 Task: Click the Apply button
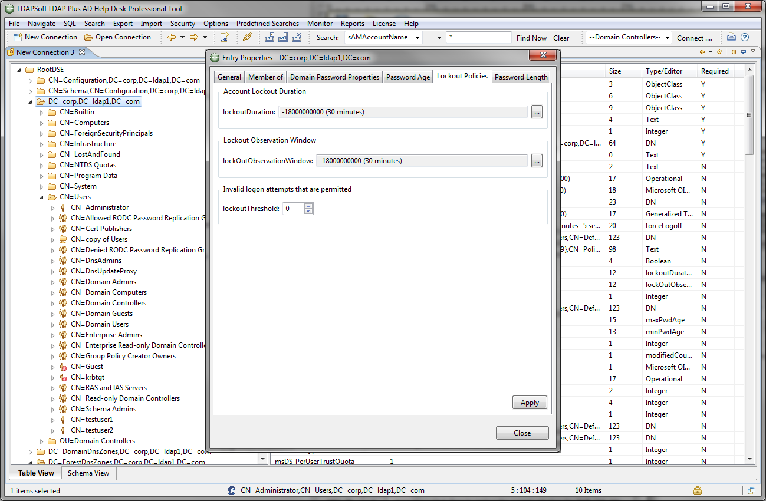coord(530,403)
